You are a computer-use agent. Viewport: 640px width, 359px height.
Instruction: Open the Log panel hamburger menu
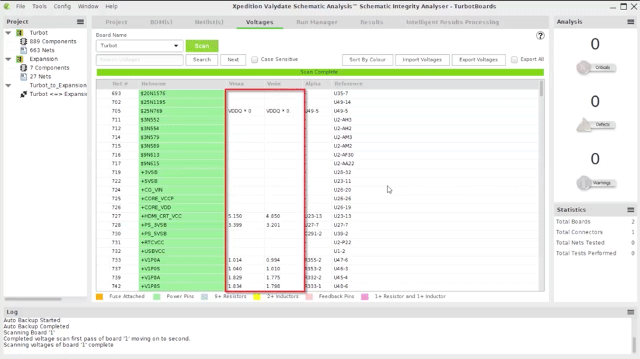coord(631,312)
